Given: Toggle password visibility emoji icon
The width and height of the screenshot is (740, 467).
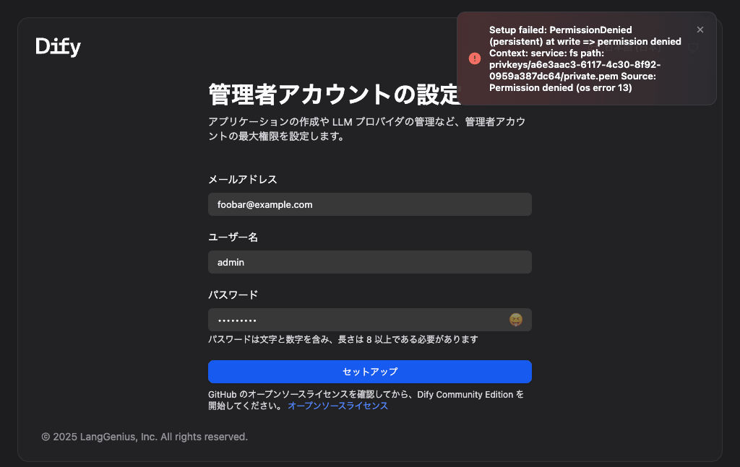Looking at the screenshot, I should (516, 320).
